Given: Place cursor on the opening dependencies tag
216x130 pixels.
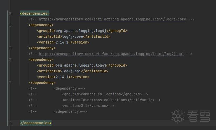Looking at the screenshot, I should coord(35,14).
